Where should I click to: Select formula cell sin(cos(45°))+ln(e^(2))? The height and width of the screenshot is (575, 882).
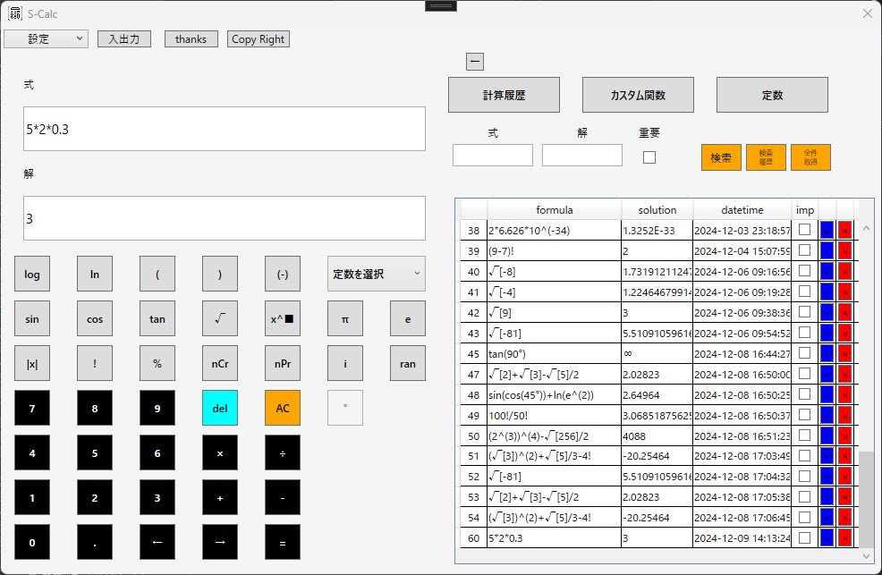[x=554, y=394]
